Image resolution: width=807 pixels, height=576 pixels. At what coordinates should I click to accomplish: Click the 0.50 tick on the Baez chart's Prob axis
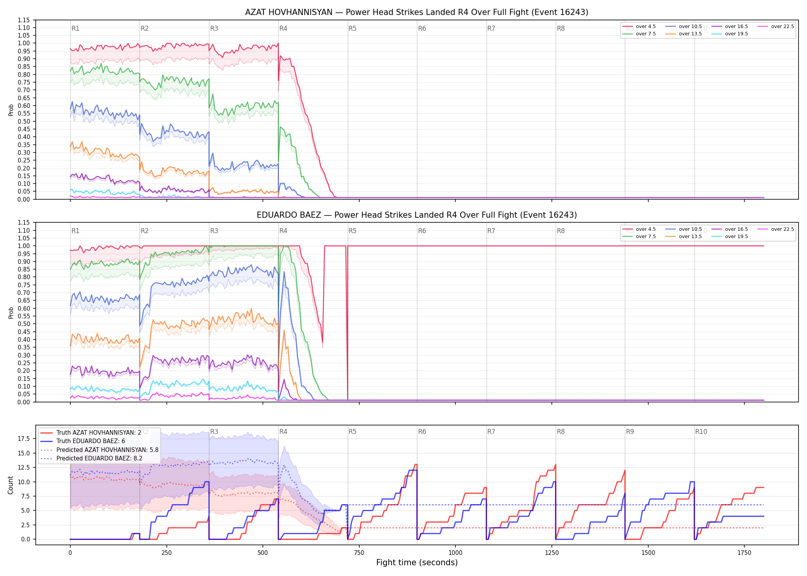point(24,324)
